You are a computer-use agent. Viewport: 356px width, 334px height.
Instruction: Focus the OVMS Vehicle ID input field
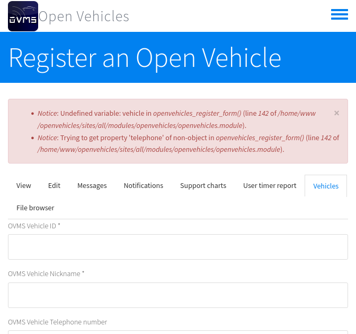click(x=178, y=247)
